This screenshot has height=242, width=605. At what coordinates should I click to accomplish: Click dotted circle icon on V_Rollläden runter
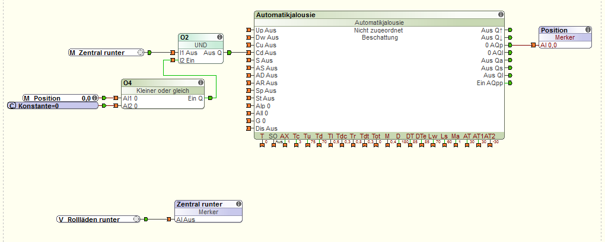click(136, 220)
